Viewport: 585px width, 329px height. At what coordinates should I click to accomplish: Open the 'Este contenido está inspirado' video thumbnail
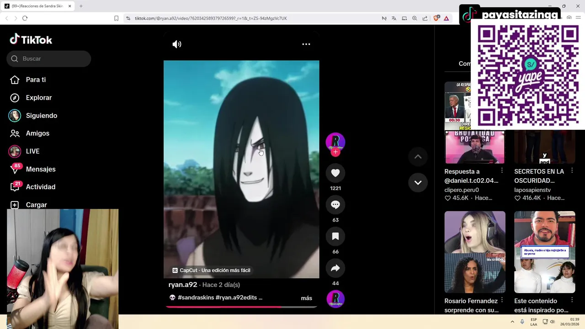tap(545, 252)
